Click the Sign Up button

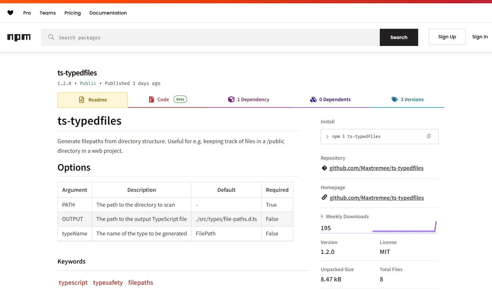[447, 37]
